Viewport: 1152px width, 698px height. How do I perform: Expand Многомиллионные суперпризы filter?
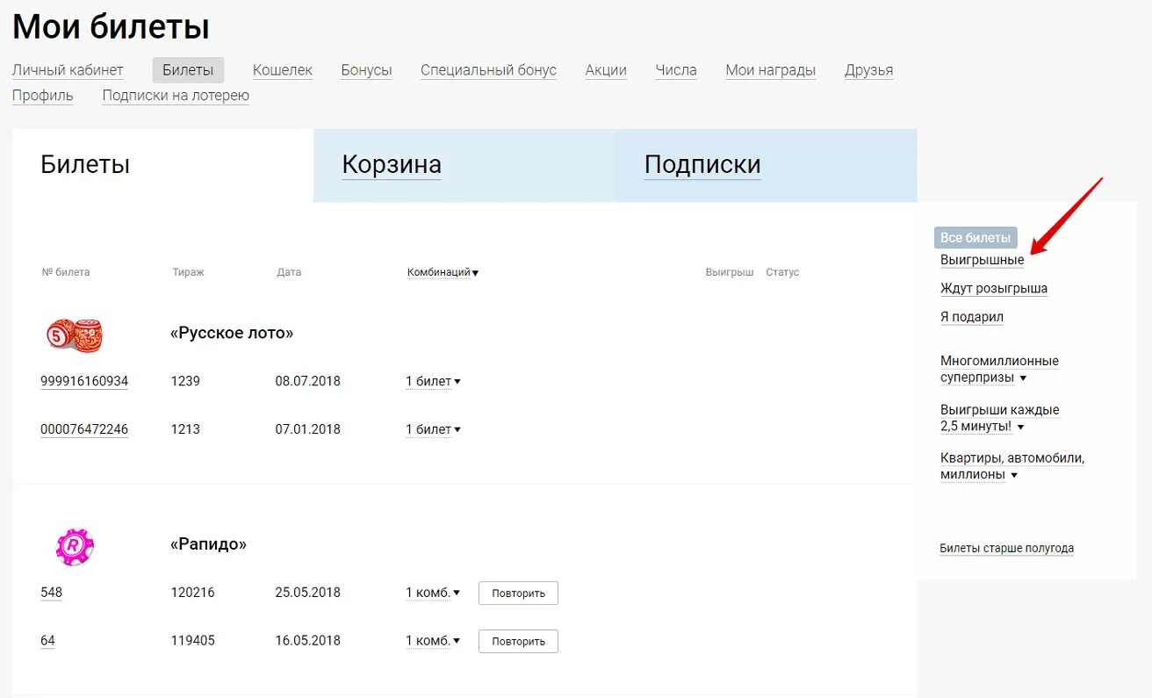pyautogui.click(x=999, y=369)
